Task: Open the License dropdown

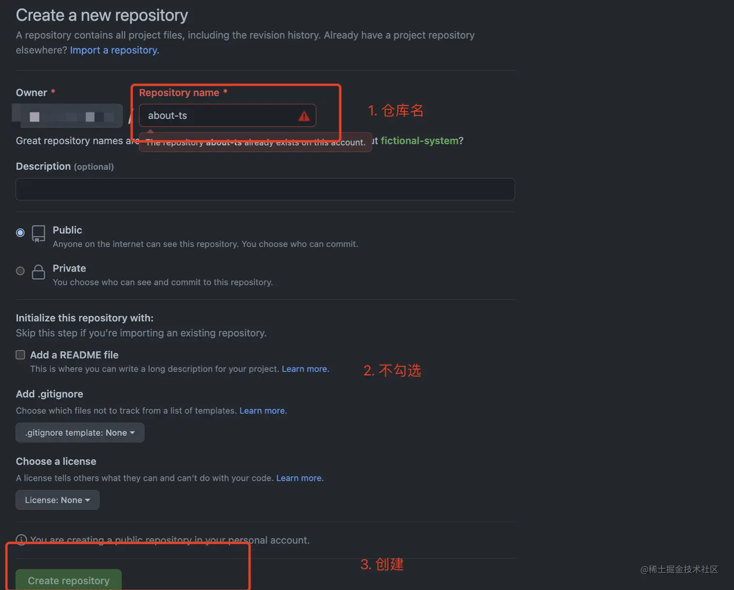Action: [57, 500]
